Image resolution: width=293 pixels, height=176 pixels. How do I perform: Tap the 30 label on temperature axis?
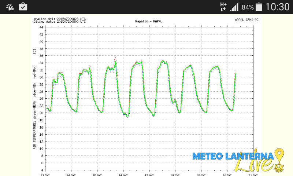[41, 77]
